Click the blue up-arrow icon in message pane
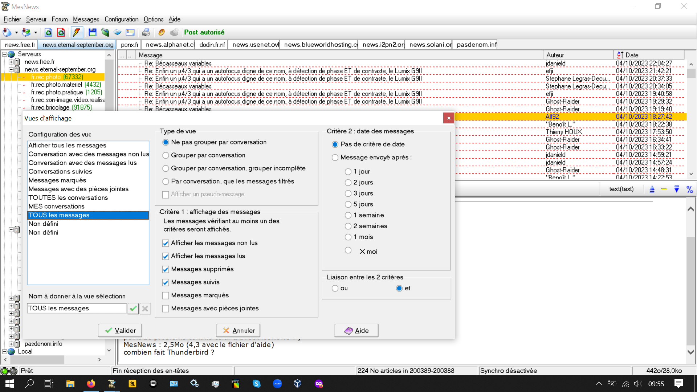The width and height of the screenshot is (697, 392). click(652, 189)
